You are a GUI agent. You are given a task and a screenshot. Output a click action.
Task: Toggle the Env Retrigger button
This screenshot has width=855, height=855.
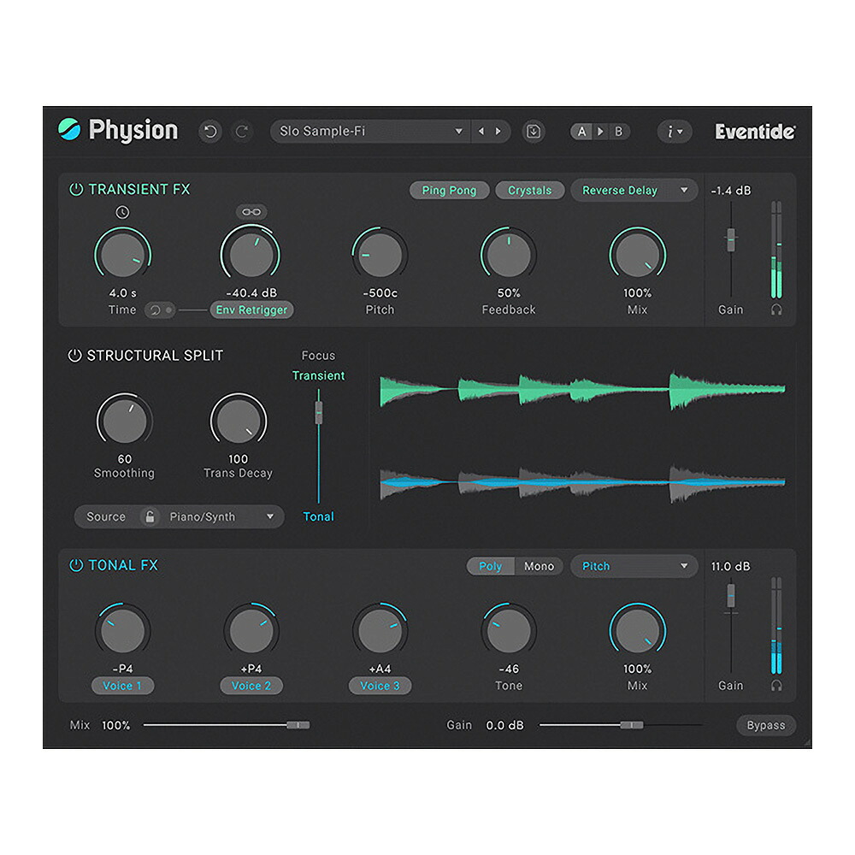coord(252,310)
